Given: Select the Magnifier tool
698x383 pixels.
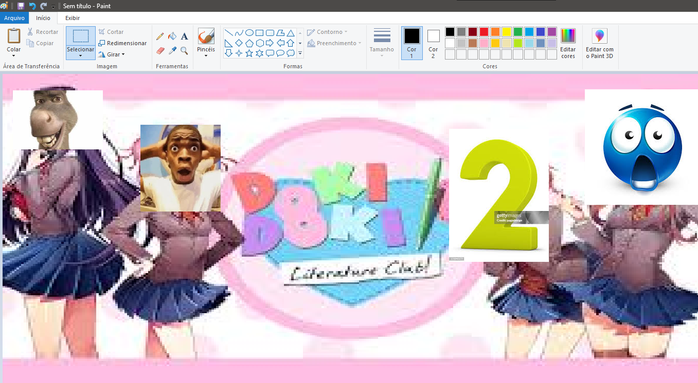Looking at the screenshot, I should 185,51.
